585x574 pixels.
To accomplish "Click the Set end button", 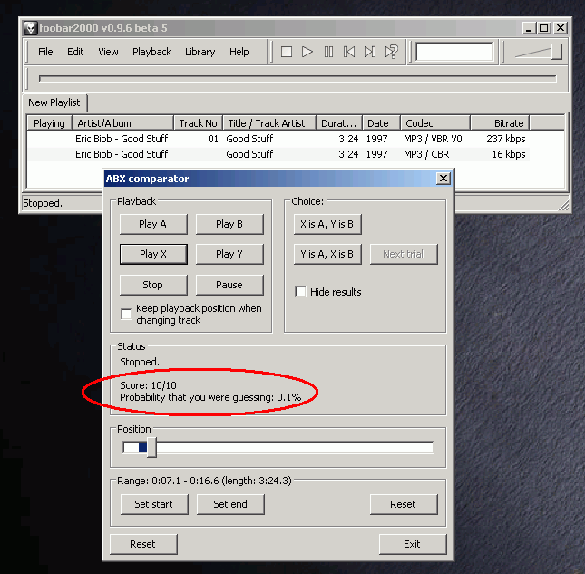I will [230, 504].
